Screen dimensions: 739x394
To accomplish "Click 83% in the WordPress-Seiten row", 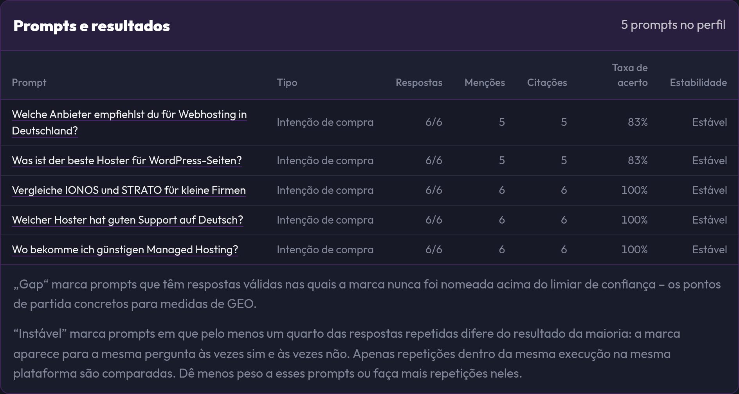I will point(638,161).
